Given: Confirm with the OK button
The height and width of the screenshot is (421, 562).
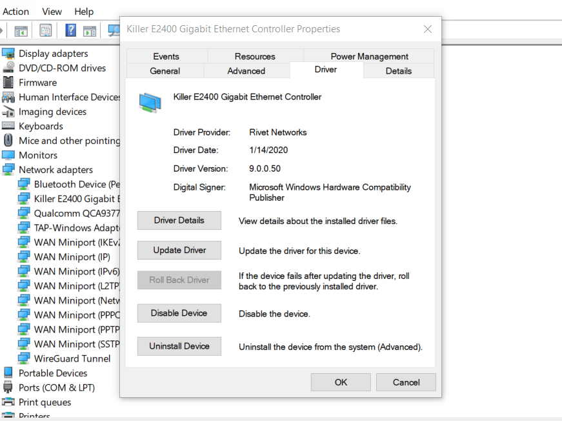Looking at the screenshot, I should coord(341,382).
